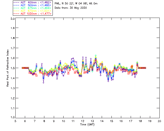The image size is (164, 131).
Task: Click the AOT 870nm legend entry
Action: (33, 11)
